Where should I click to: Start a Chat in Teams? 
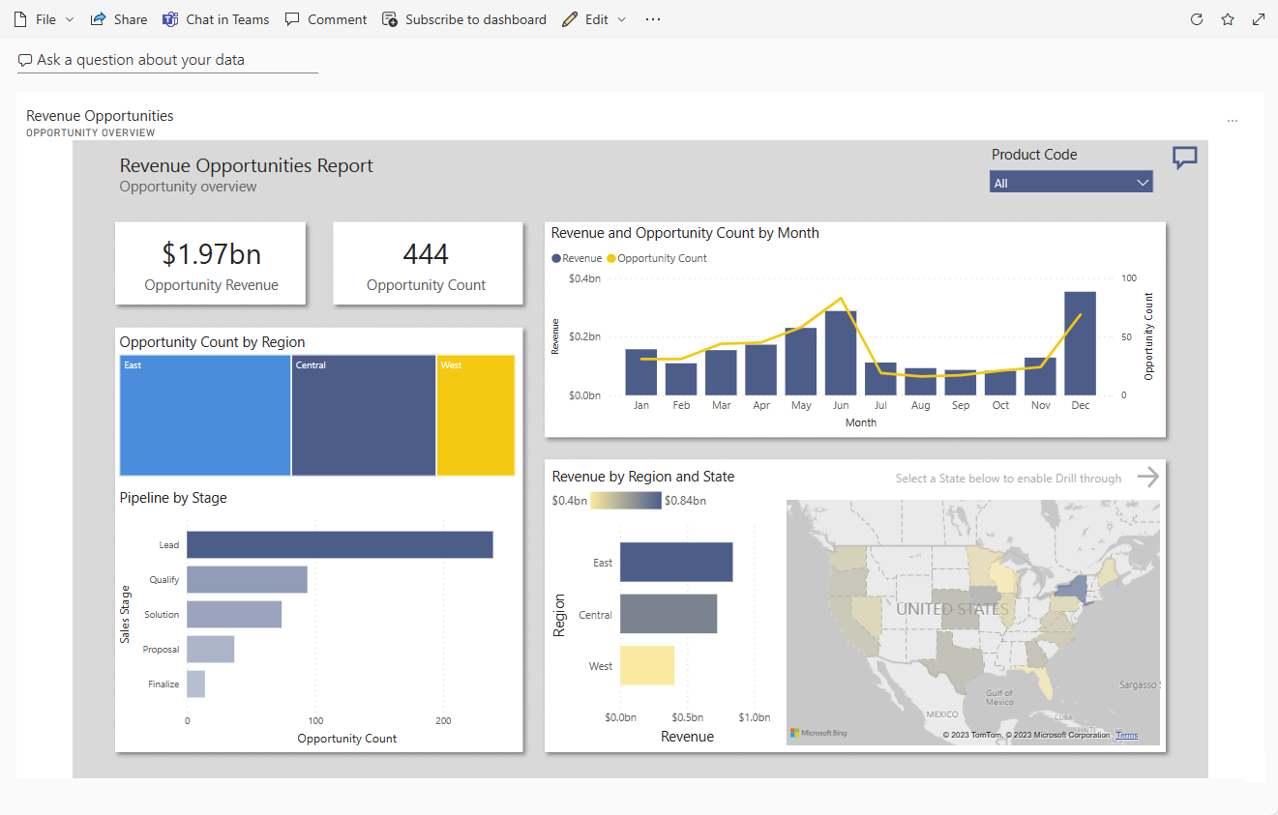[x=216, y=18]
